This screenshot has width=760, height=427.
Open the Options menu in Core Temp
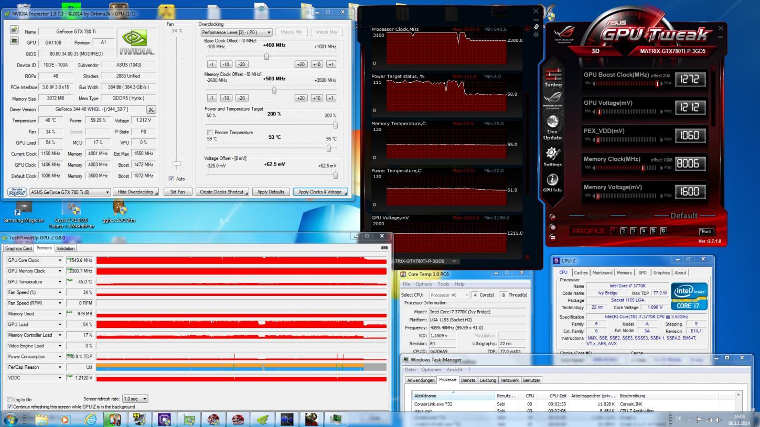tap(423, 284)
